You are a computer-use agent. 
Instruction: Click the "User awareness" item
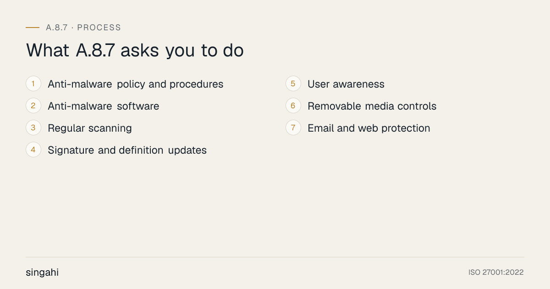[346, 84]
